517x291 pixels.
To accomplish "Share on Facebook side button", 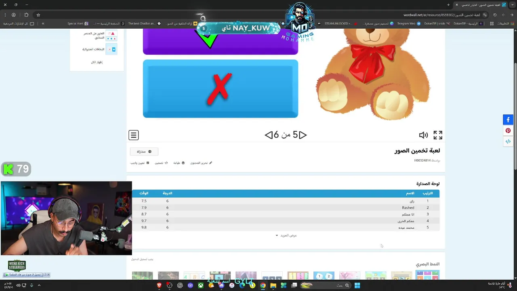I will click(x=508, y=120).
